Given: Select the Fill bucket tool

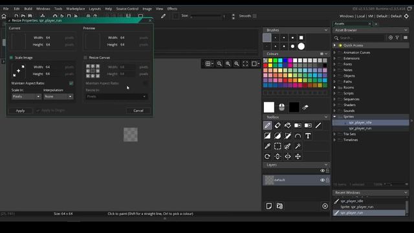Looking at the screenshot, I should [287, 126].
